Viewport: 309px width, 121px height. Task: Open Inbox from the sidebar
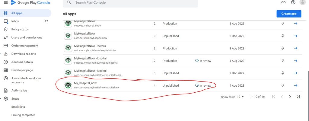pyautogui.click(x=15, y=21)
